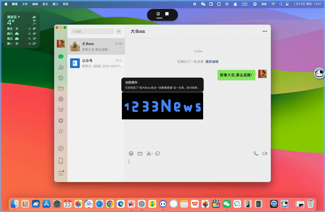Open chat history speech bubble icon
Viewport: 325px width, 212px height.
point(157,153)
